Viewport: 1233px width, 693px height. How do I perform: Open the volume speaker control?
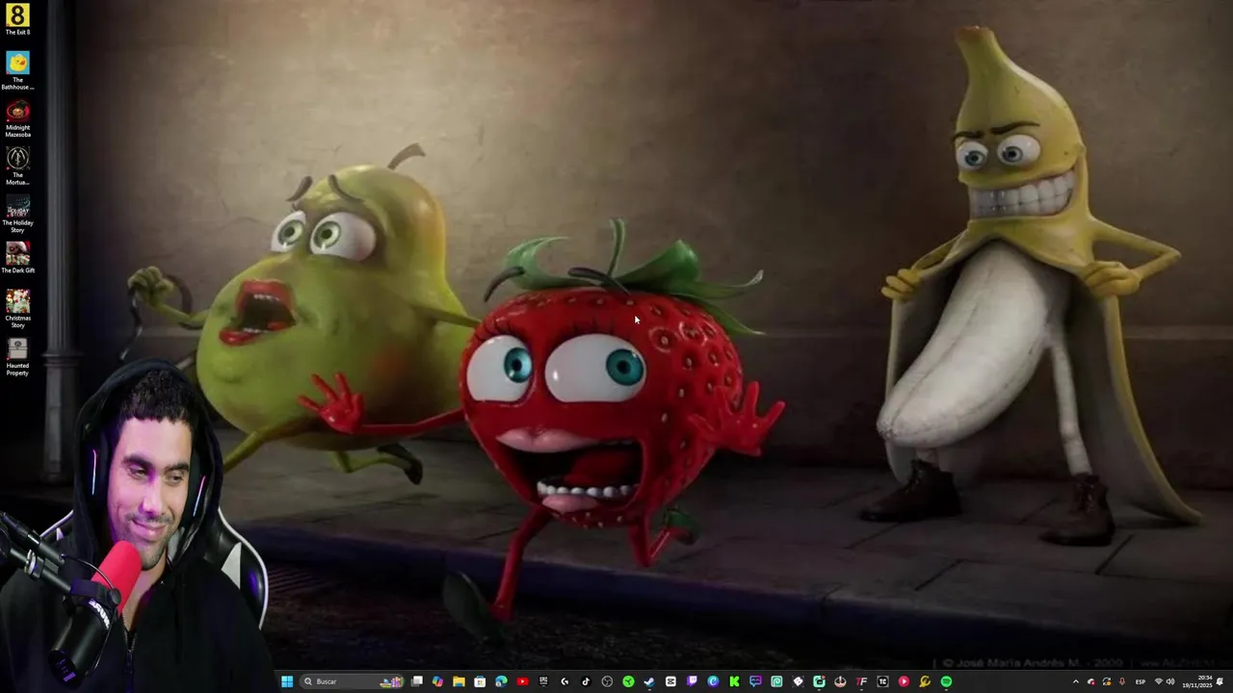1170,681
